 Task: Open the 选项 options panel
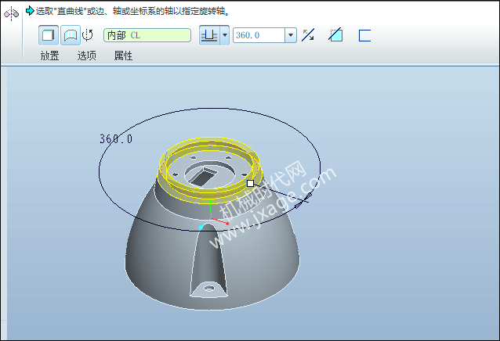click(x=86, y=56)
